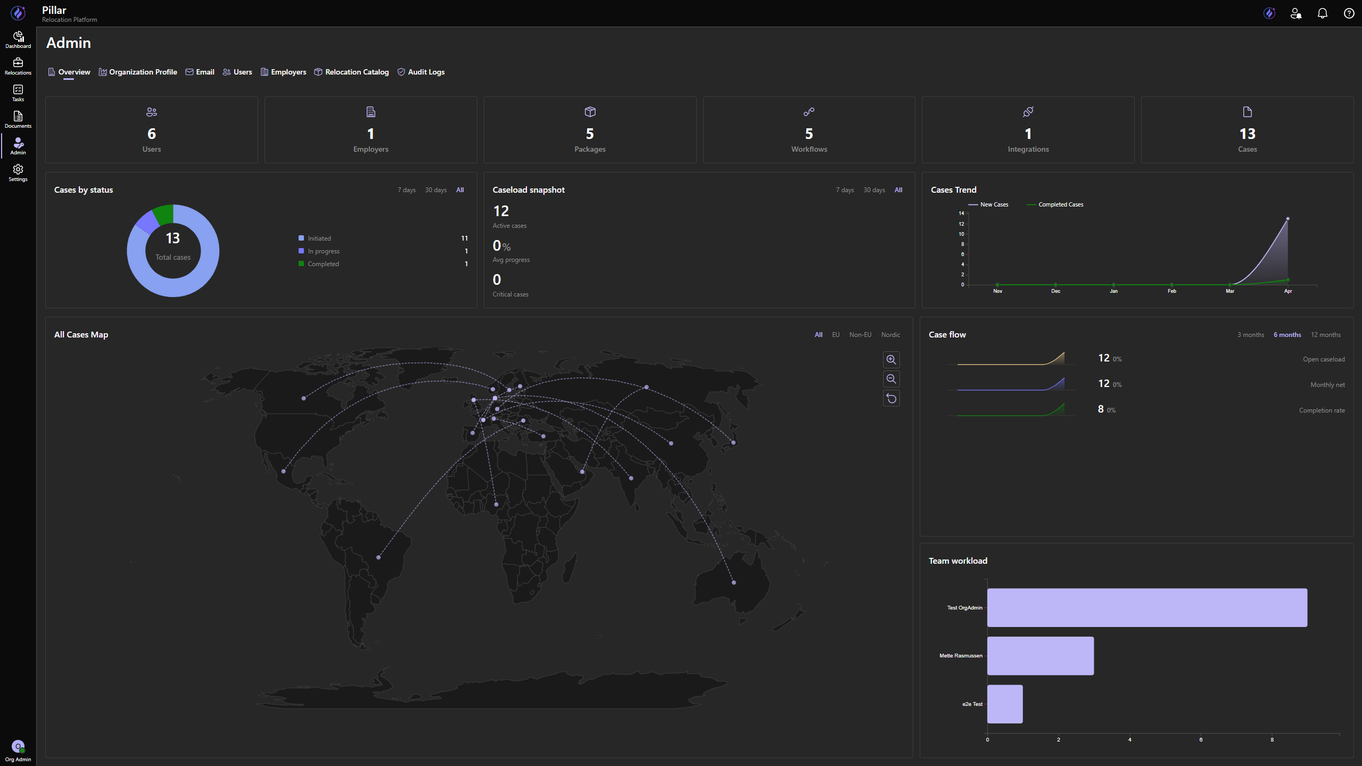
Task: Select All range in Cases by status
Action: click(460, 190)
